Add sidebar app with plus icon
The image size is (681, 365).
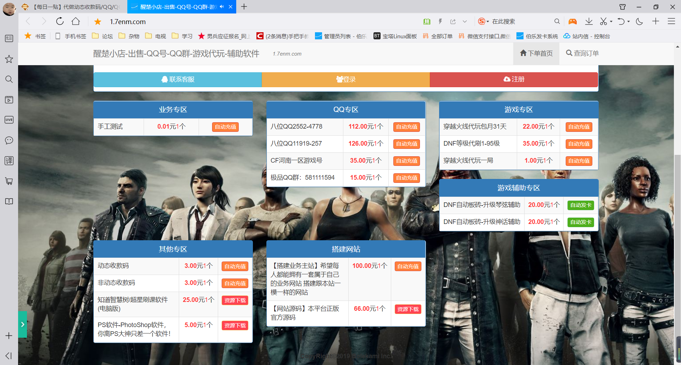click(9, 336)
